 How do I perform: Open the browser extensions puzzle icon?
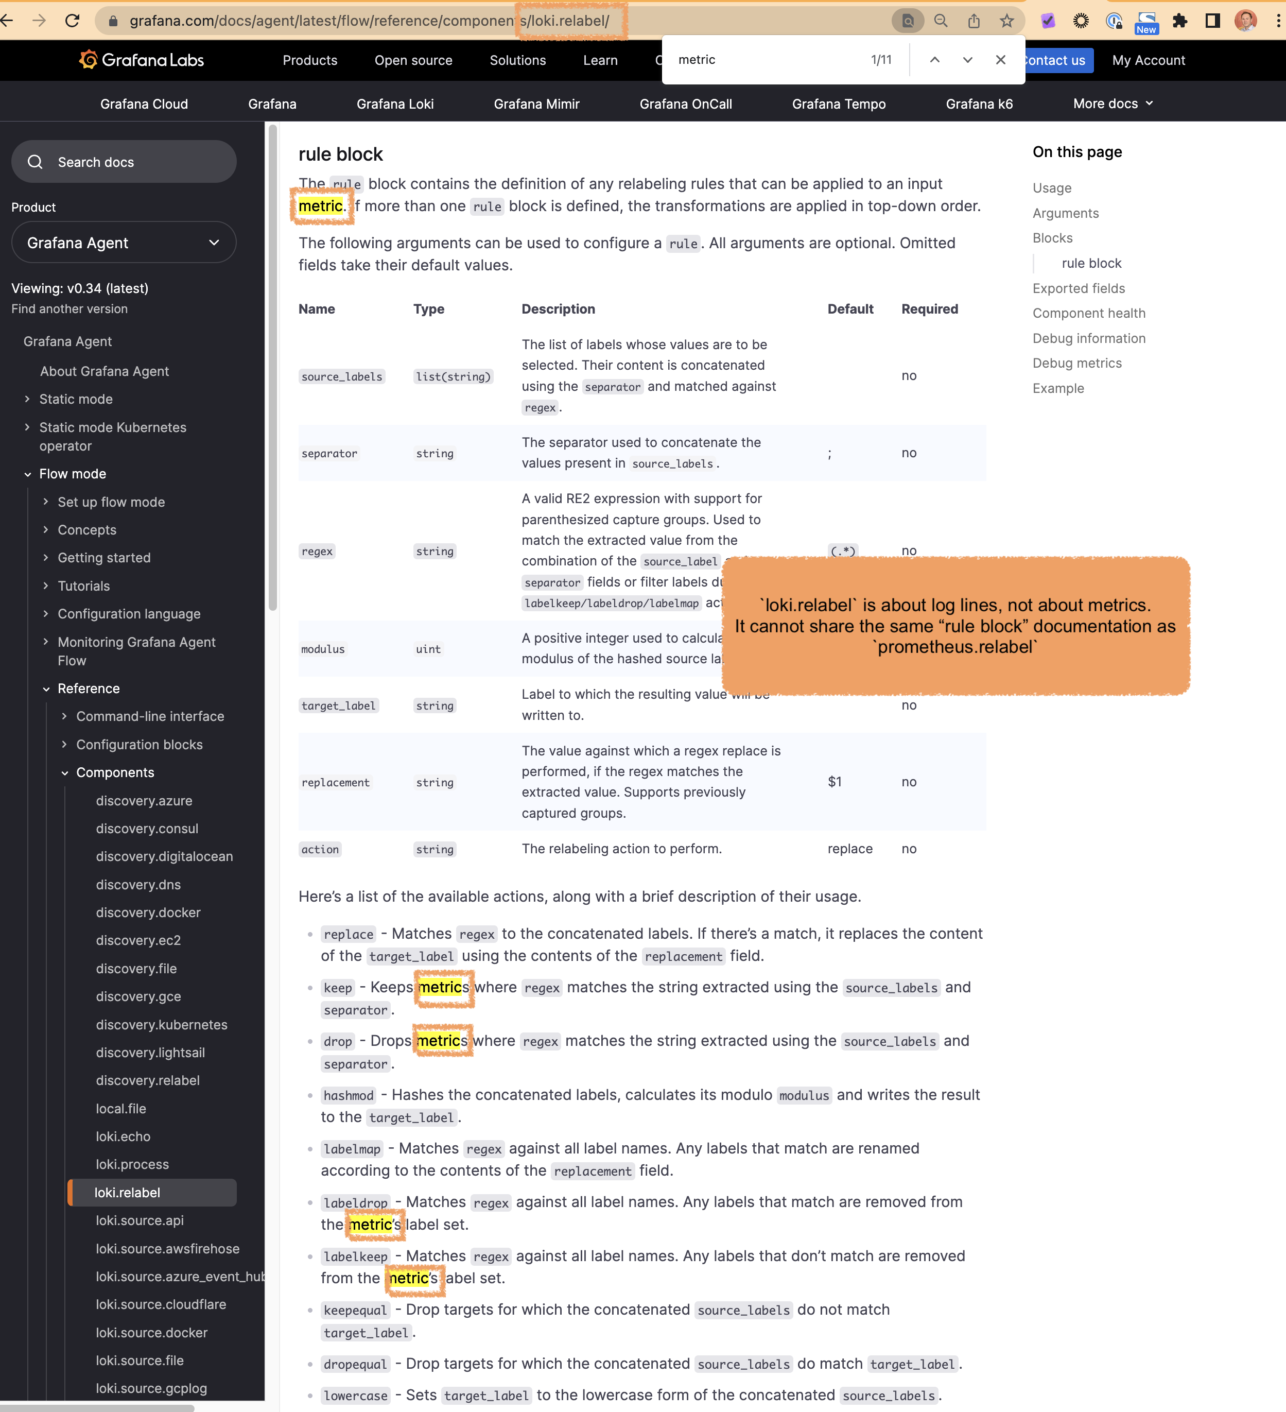pyautogui.click(x=1181, y=21)
